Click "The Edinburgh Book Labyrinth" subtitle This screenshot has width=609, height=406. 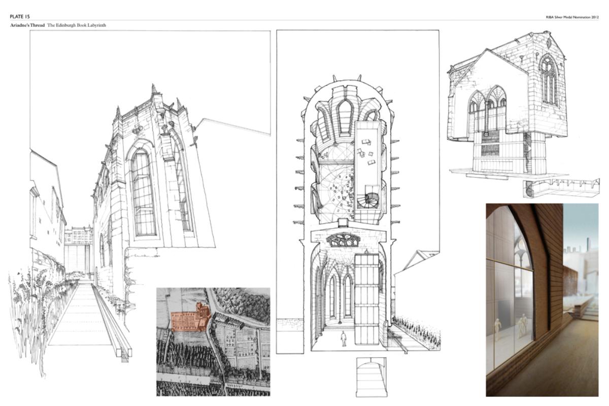[77, 25]
